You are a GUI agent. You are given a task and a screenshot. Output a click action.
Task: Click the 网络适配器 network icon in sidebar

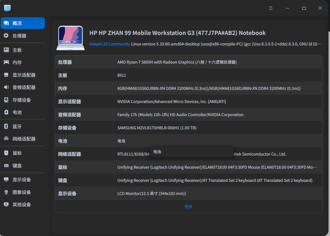pyautogui.click(x=6, y=139)
